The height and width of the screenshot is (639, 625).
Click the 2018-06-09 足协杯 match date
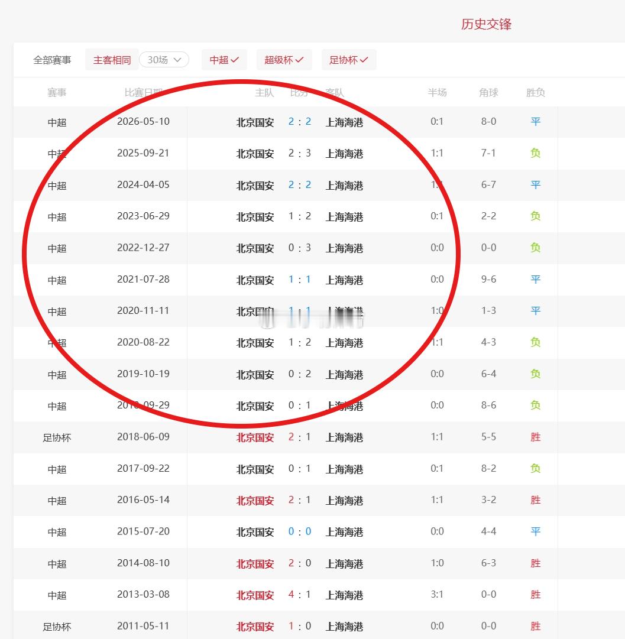(x=143, y=437)
